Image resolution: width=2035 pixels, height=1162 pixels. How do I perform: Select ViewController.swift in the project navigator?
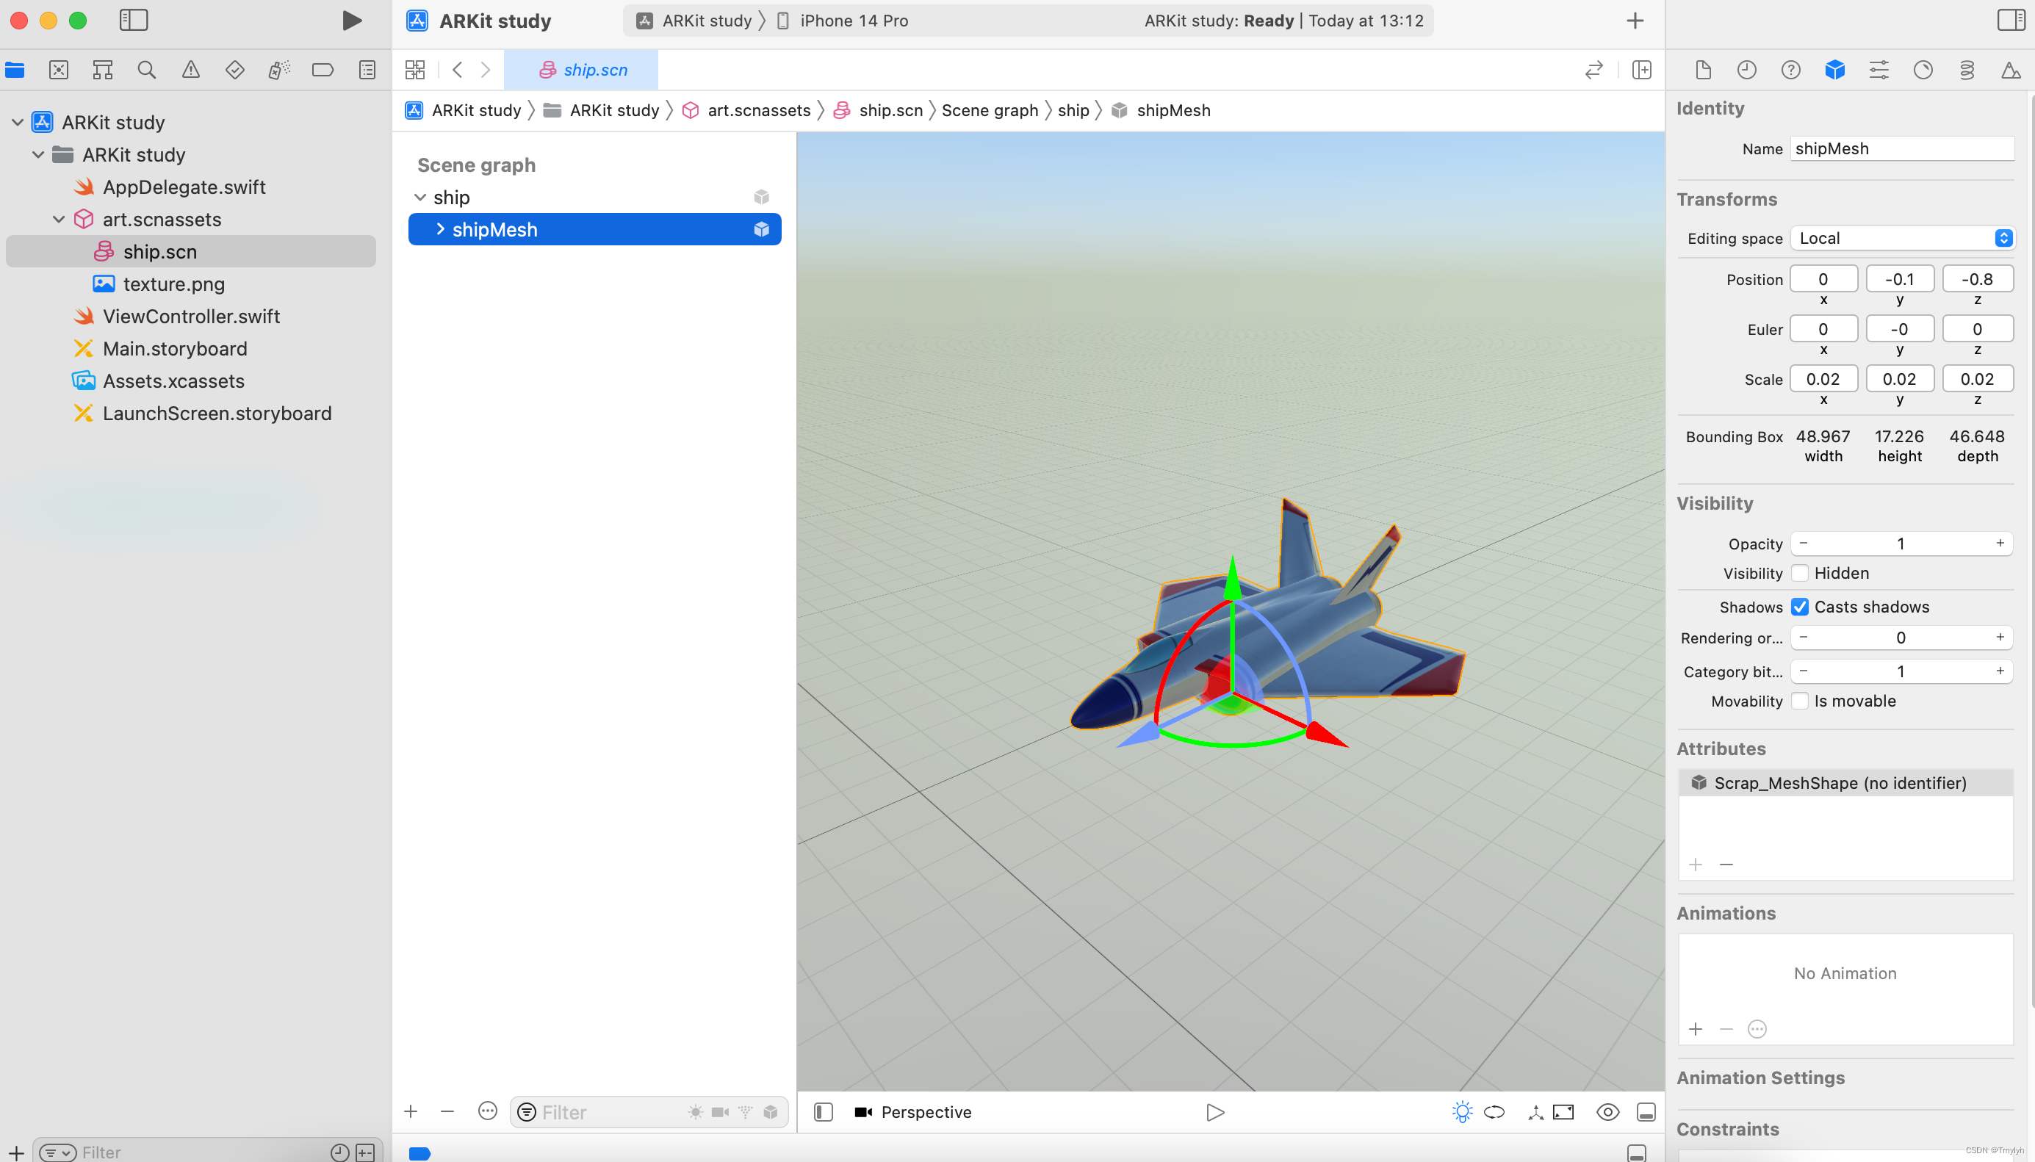coord(191,316)
